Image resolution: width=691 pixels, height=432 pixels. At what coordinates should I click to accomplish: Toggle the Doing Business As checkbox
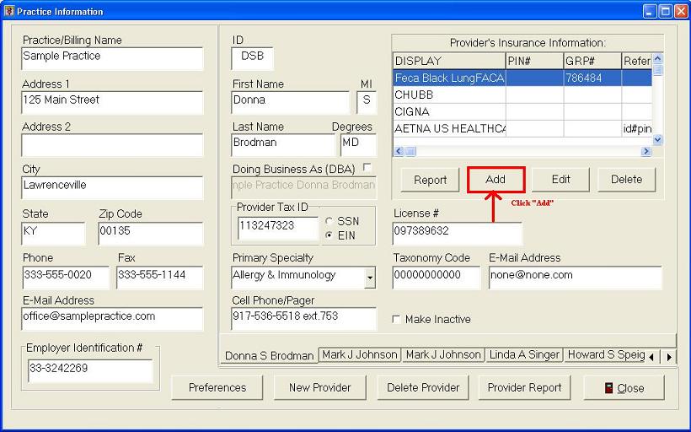point(367,168)
